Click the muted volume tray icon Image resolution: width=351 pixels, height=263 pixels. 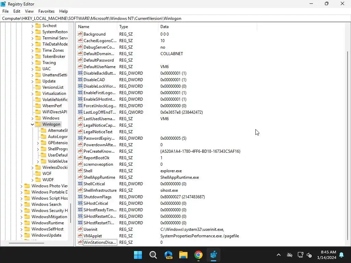[x=310, y=255]
